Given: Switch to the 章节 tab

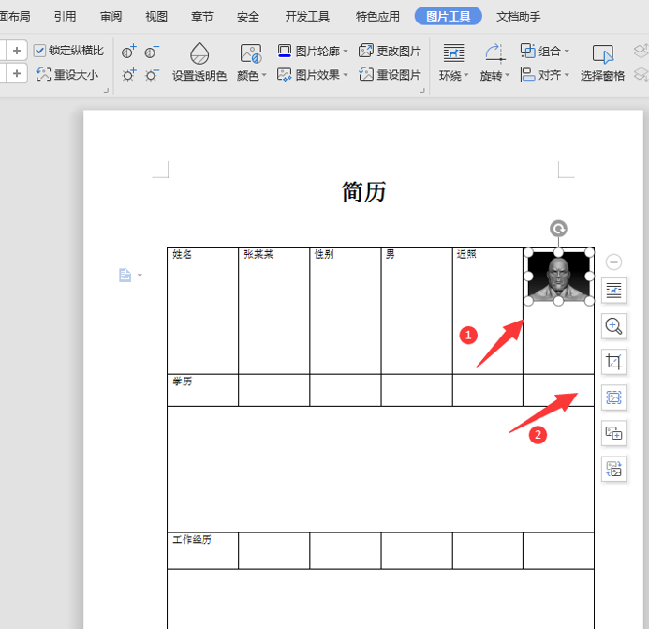Looking at the screenshot, I should coord(202,17).
